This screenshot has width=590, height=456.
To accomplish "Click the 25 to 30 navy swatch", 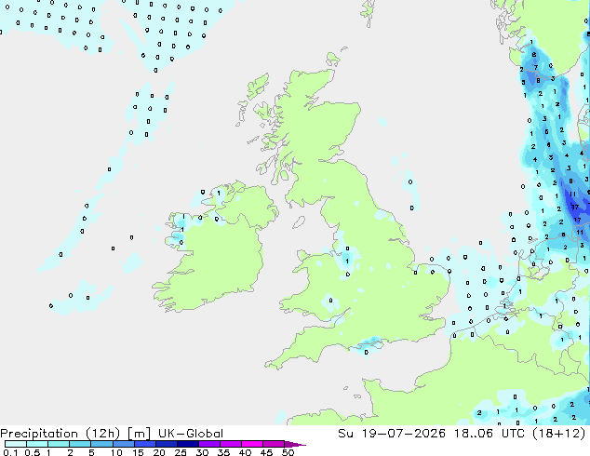I will coord(187,444).
